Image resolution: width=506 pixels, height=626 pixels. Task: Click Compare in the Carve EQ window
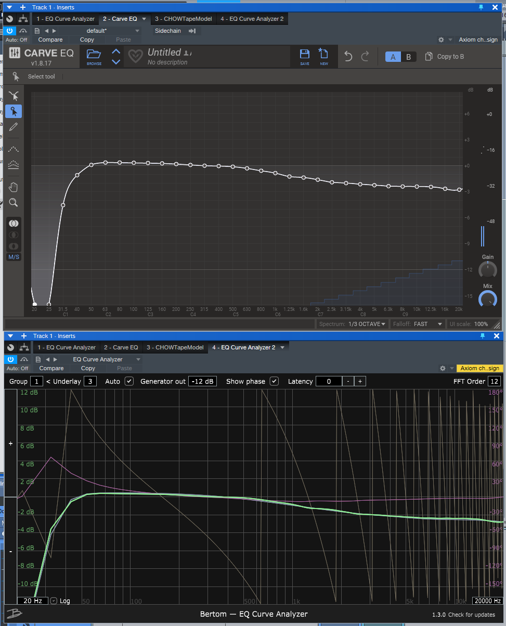click(x=50, y=40)
